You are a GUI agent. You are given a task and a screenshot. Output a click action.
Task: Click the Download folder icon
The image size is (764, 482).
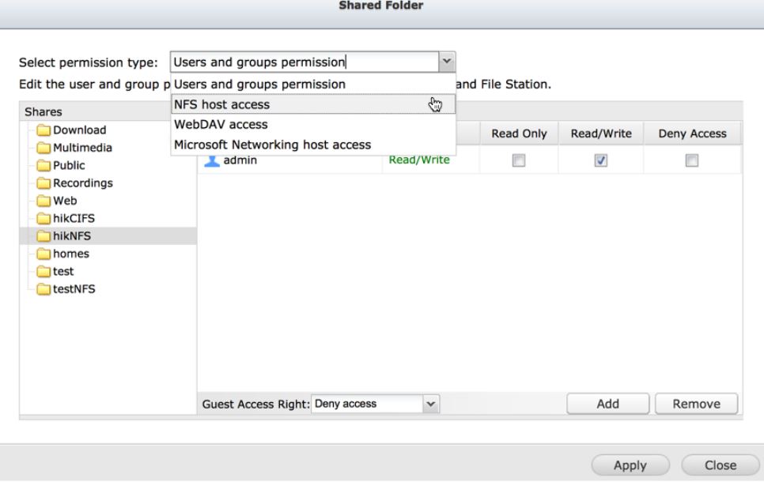point(43,130)
